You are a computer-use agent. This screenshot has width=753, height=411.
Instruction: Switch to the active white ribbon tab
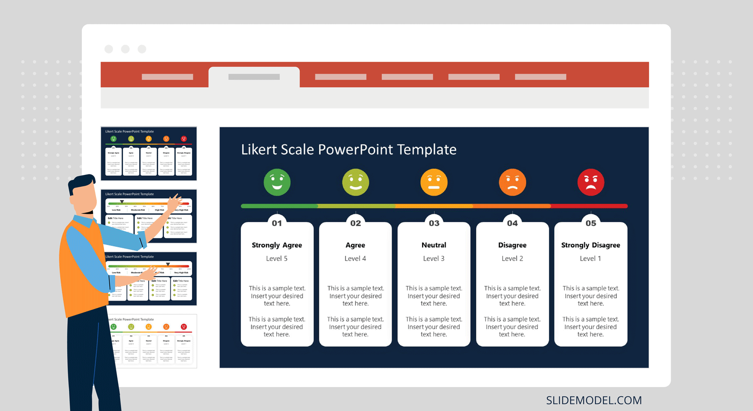coord(254,77)
